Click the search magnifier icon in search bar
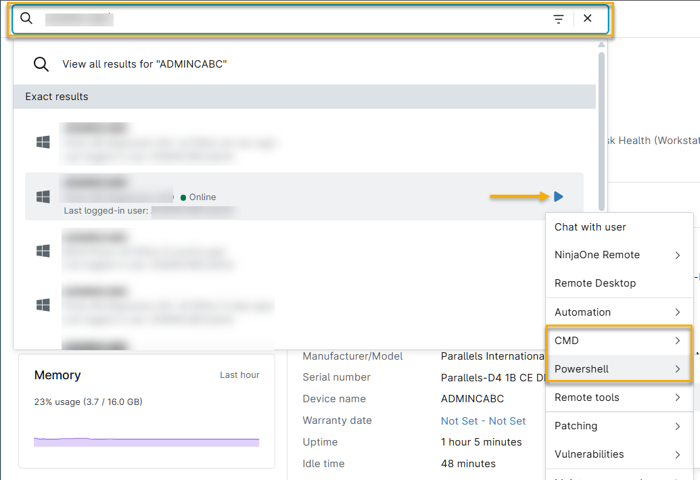700x480 pixels. (x=27, y=18)
